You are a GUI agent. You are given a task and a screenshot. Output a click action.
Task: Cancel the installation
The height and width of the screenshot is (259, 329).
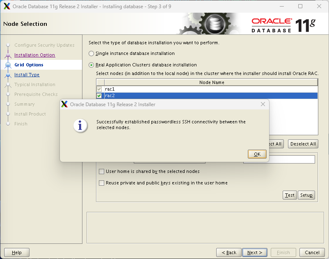point(312,252)
